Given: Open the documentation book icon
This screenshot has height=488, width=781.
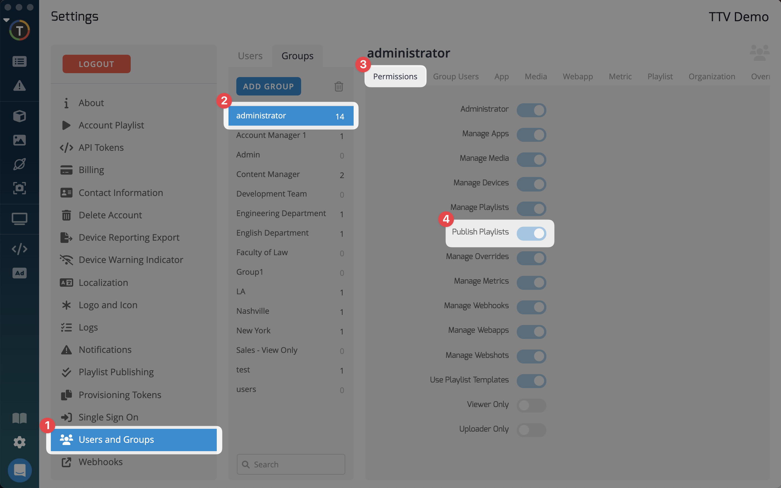Looking at the screenshot, I should tap(19, 418).
